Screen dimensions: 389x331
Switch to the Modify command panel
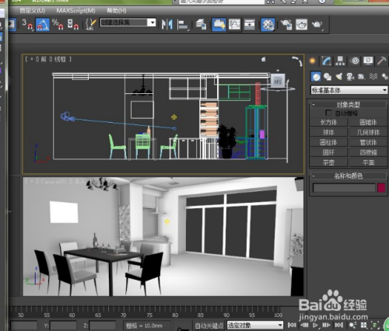point(326,61)
